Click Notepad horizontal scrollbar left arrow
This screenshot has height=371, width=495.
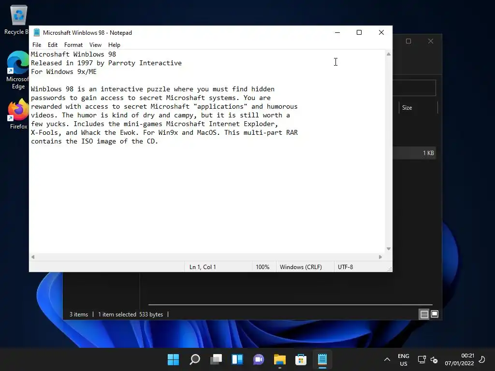33,257
